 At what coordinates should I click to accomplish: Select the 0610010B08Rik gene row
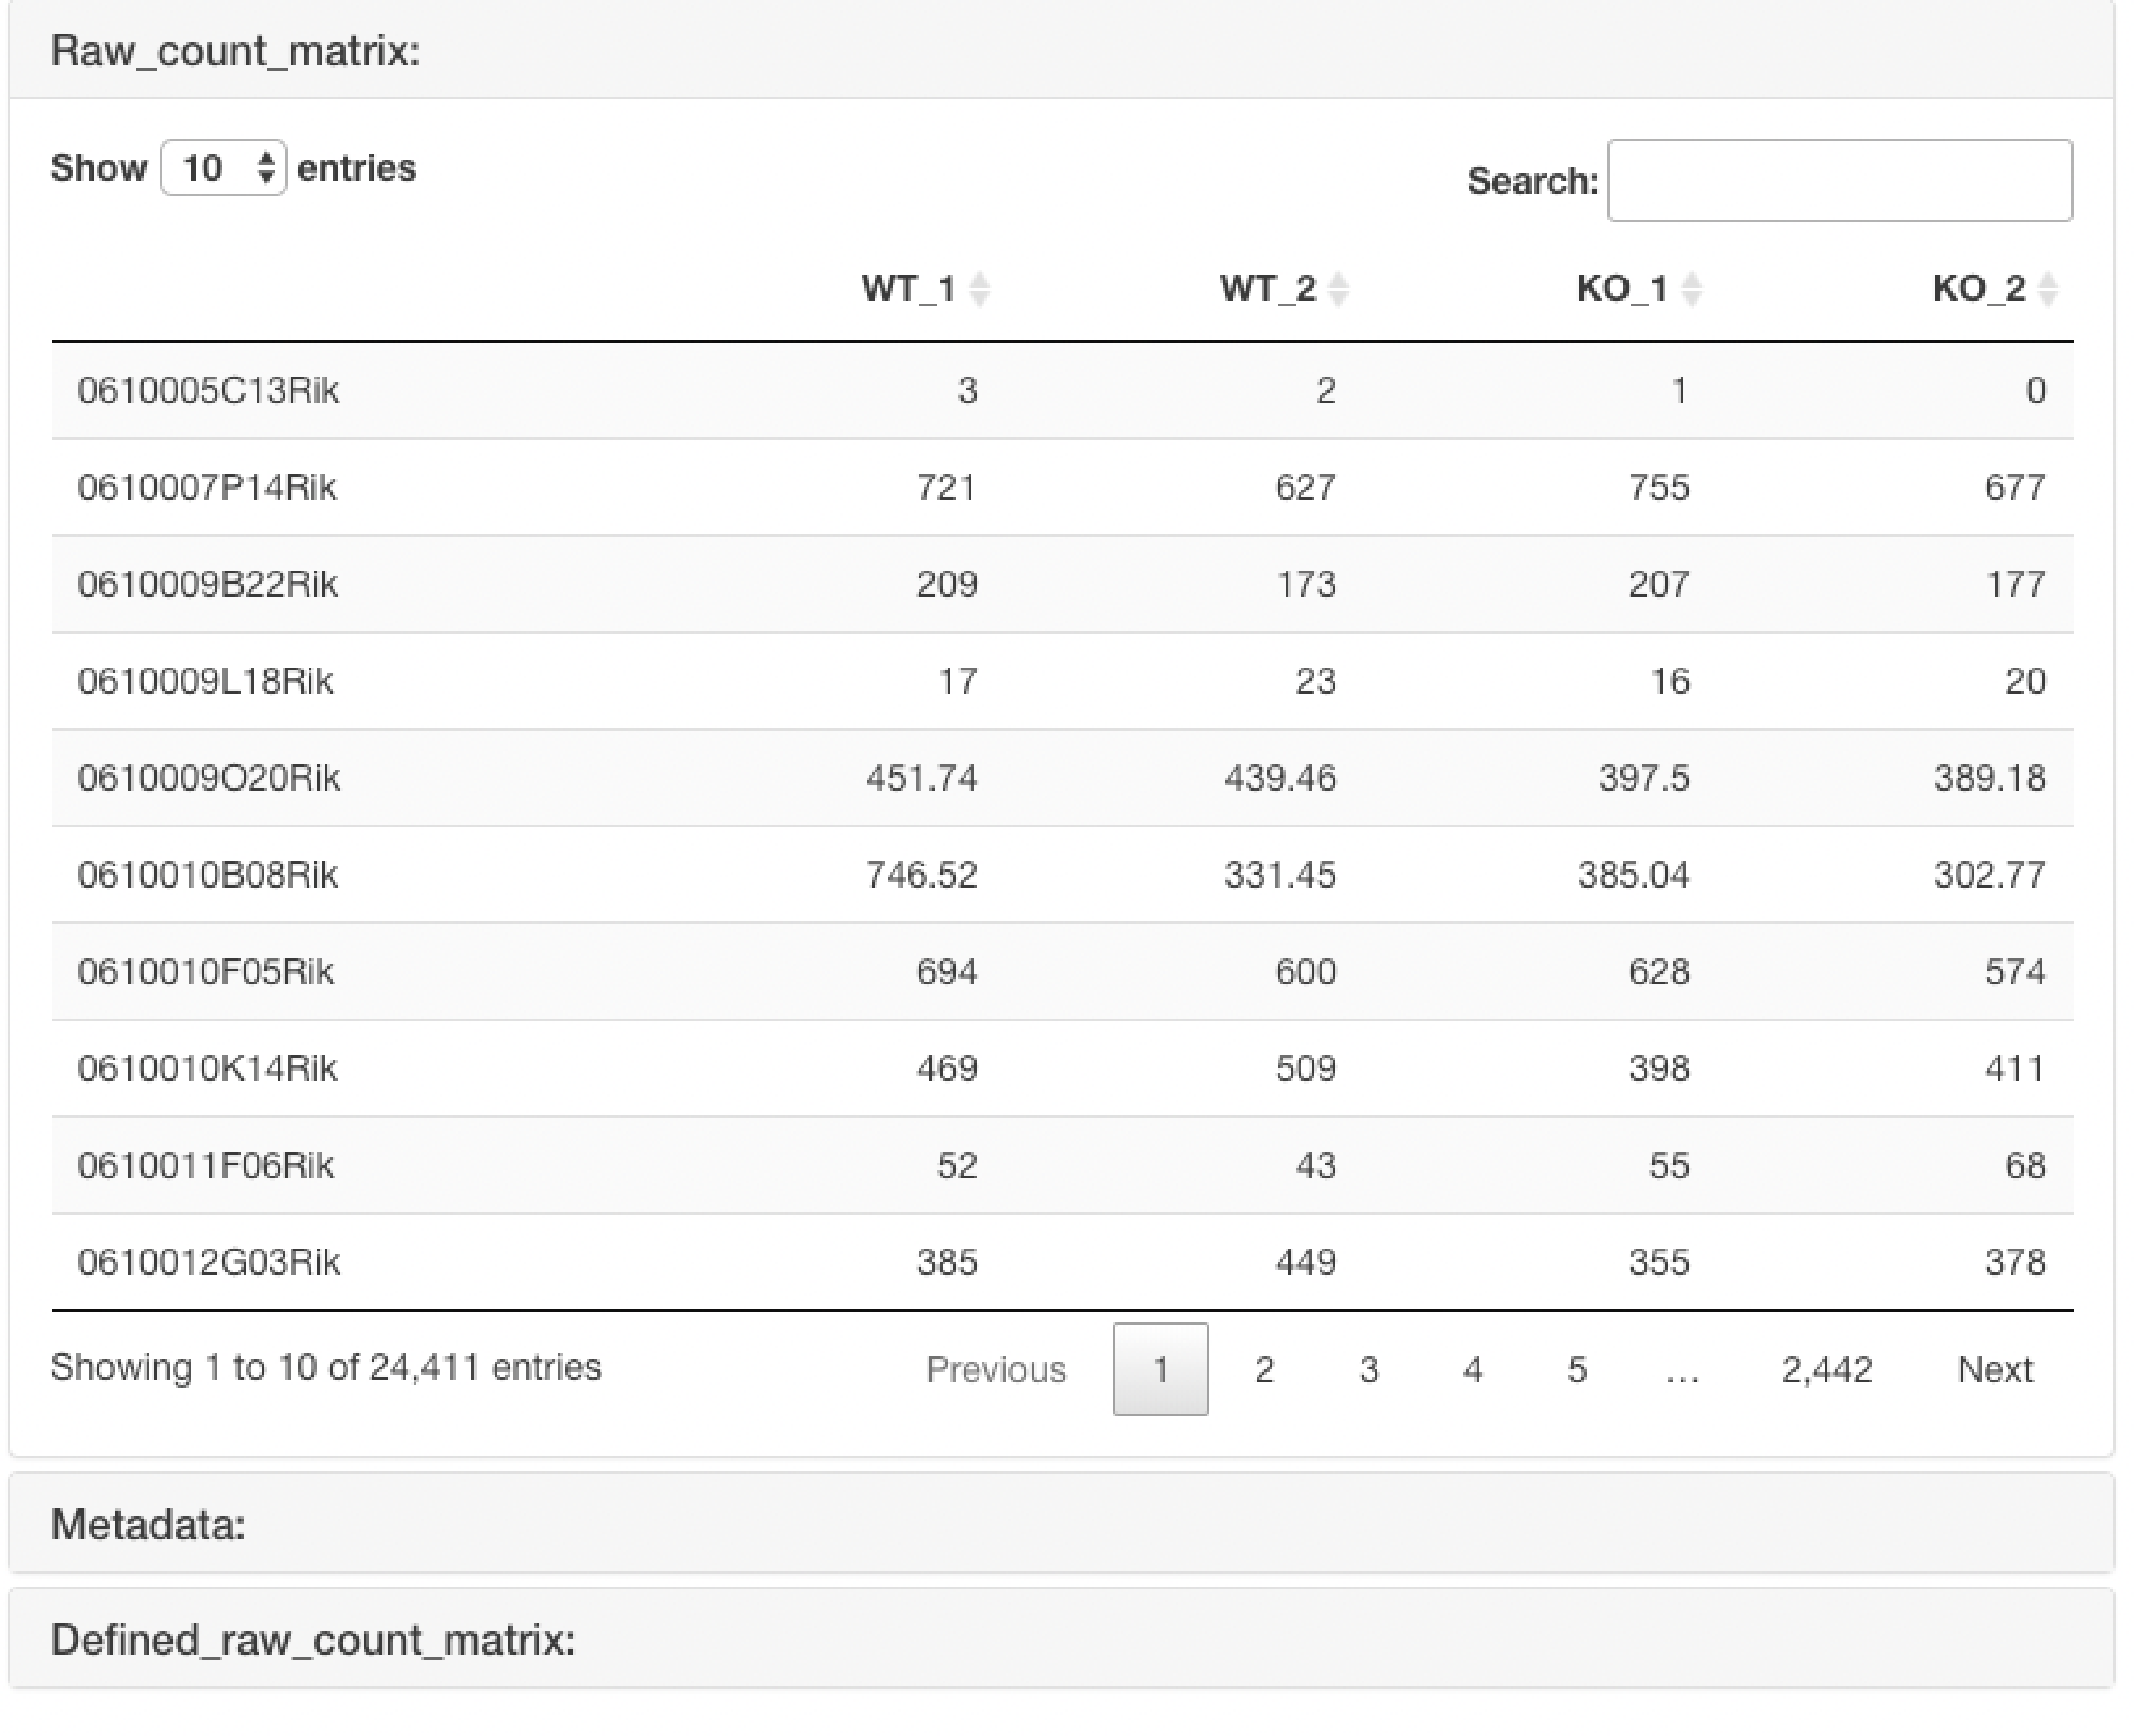pyautogui.click(x=208, y=875)
